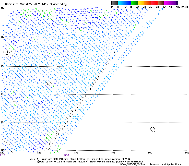Viewport: 189px width, 166px height.
Task: Click the latitude label 12
Action: click(2, 122)
